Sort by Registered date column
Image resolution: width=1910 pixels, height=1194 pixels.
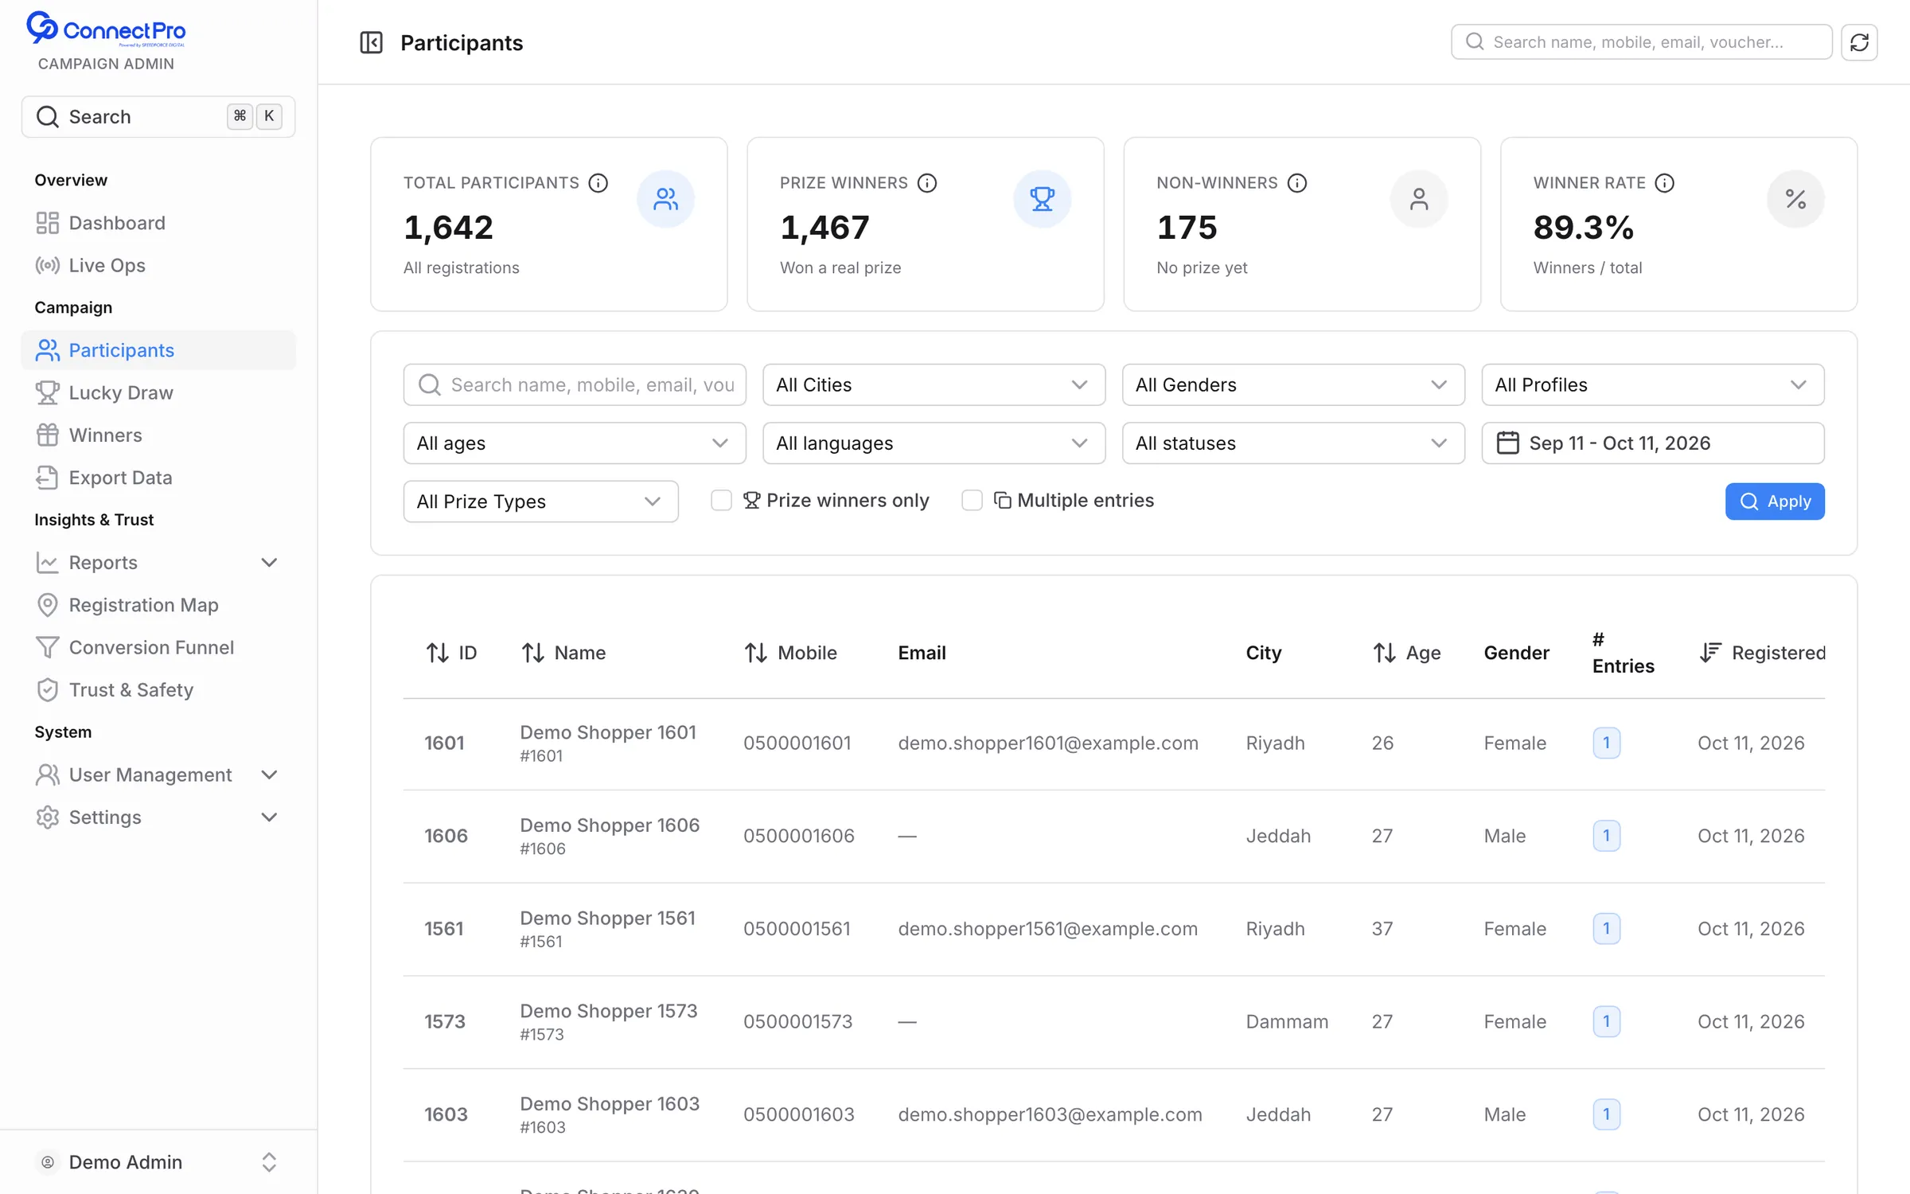(1762, 653)
